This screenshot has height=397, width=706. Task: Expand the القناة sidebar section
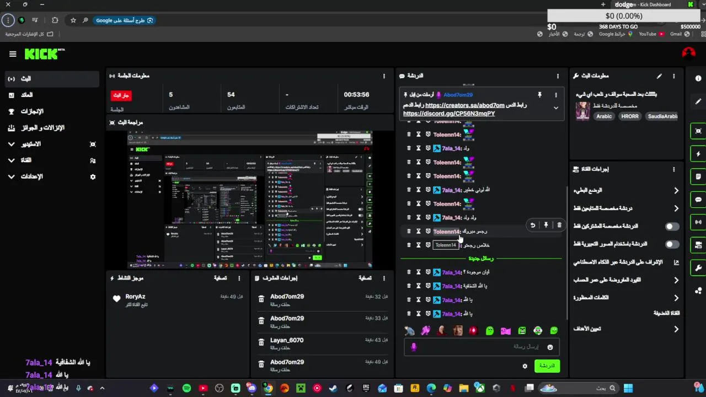(x=11, y=160)
